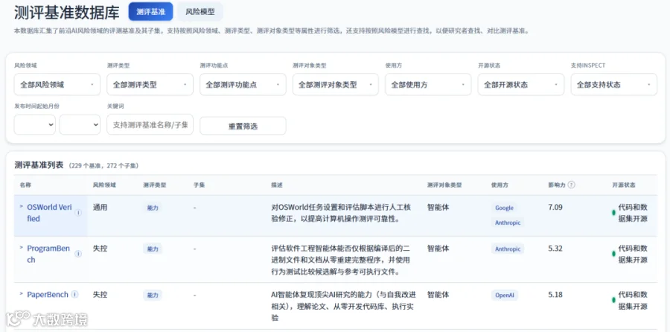This screenshot has height=332, width=670.
Task: Open the 全部支持状态 dropdown
Action: pyautogui.click(x=614, y=85)
